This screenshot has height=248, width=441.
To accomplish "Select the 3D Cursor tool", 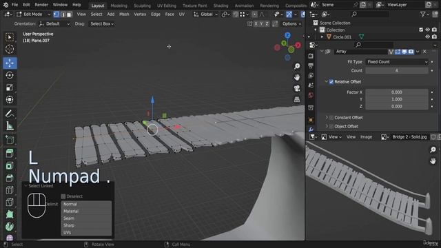I will 10,49.
